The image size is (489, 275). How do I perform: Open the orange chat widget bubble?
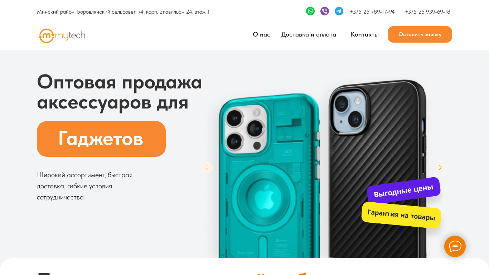click(455, 246)
